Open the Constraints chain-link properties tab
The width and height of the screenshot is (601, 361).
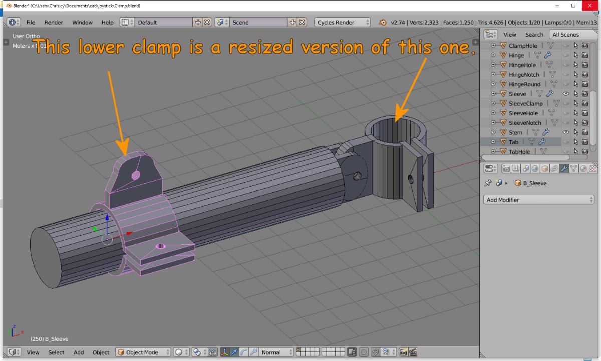pyautogui.click(x=554, y=169)
